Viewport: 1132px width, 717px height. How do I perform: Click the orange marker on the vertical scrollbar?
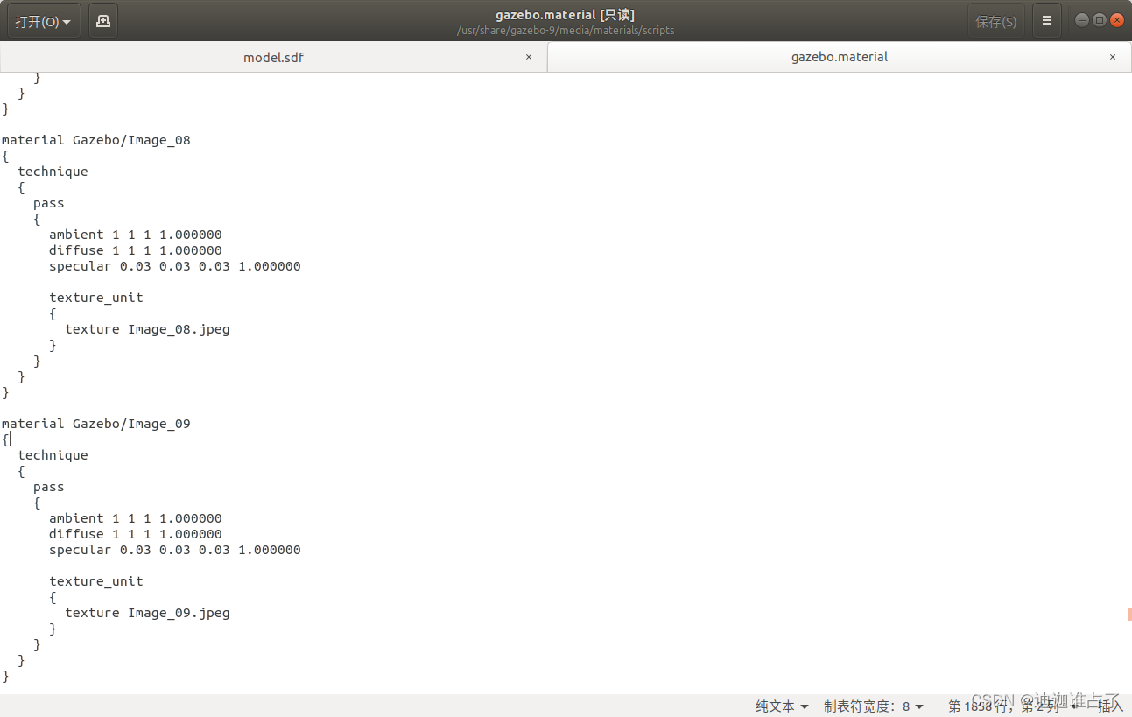tap(1129, 615)
